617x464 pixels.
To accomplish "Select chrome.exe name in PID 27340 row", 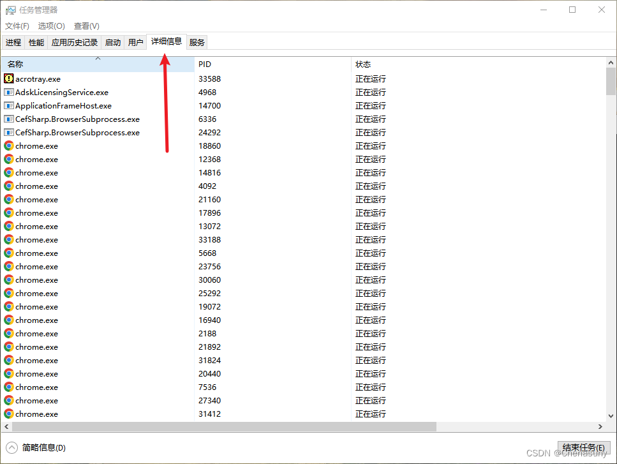I will [36, 400].
